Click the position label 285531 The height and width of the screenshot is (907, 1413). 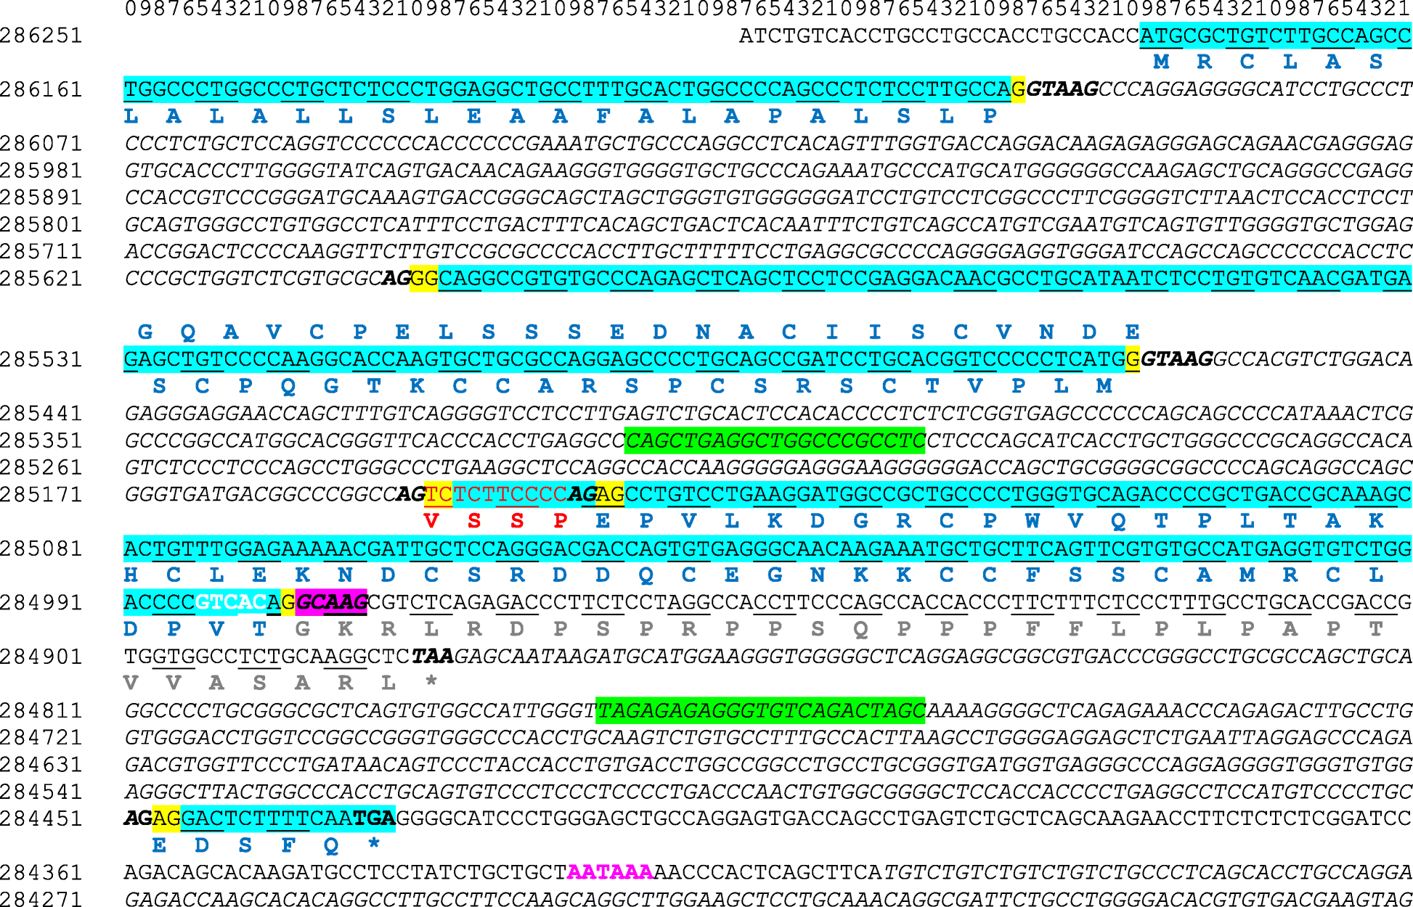click(41, 359)
